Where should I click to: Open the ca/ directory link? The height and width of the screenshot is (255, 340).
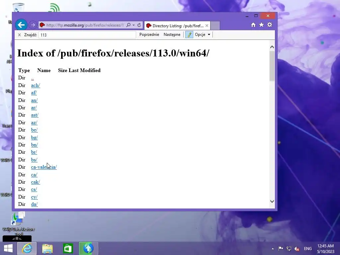34,175
